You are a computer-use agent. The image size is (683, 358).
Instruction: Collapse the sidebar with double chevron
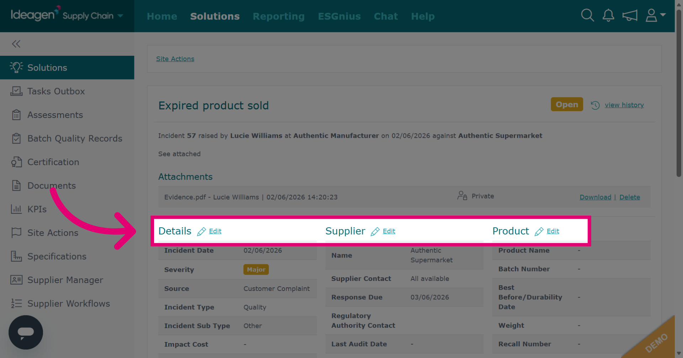point(16,44)
